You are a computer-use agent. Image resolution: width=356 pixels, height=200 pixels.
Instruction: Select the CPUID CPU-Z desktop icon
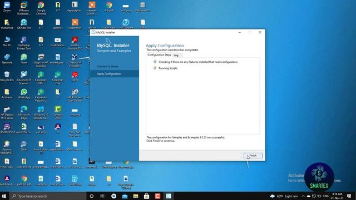click(7, 128)
